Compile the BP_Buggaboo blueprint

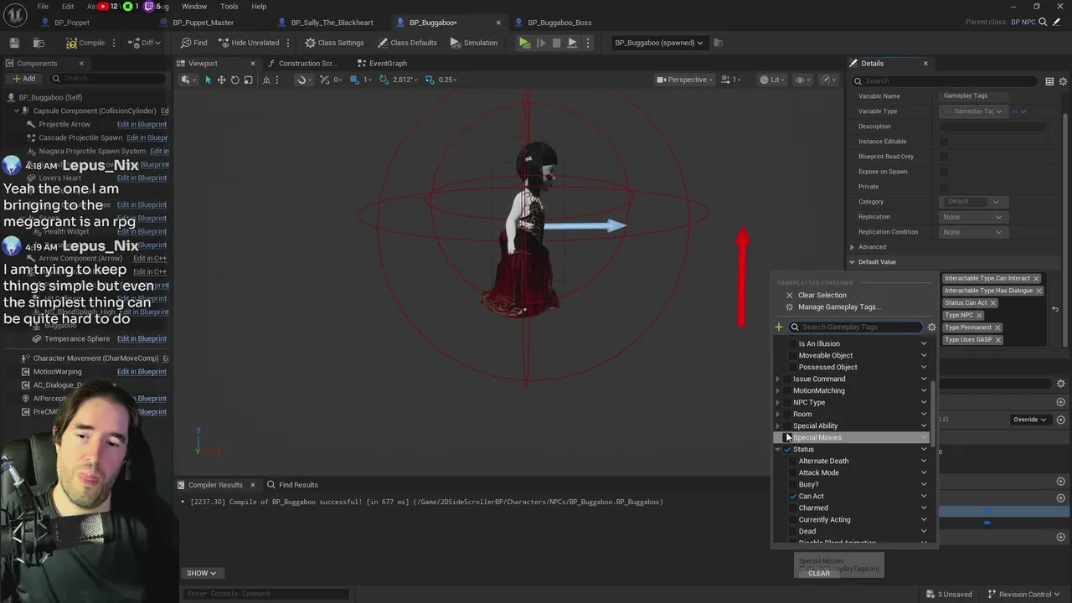[86, 43]
